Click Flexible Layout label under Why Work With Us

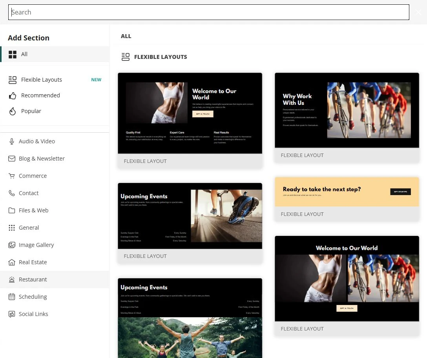pos(302,155)
